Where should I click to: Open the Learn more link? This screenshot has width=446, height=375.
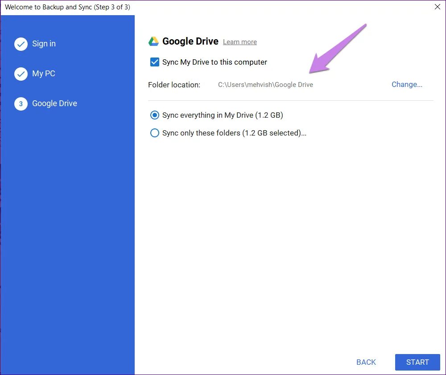pyautogui.click(x=240, y=42)
